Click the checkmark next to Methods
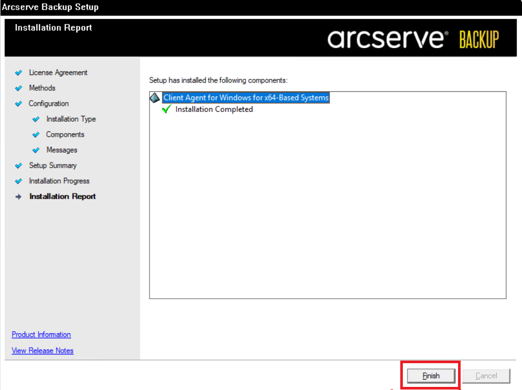Image resolution: width=522 pixels, height=390 pixels. coord(19,88)
